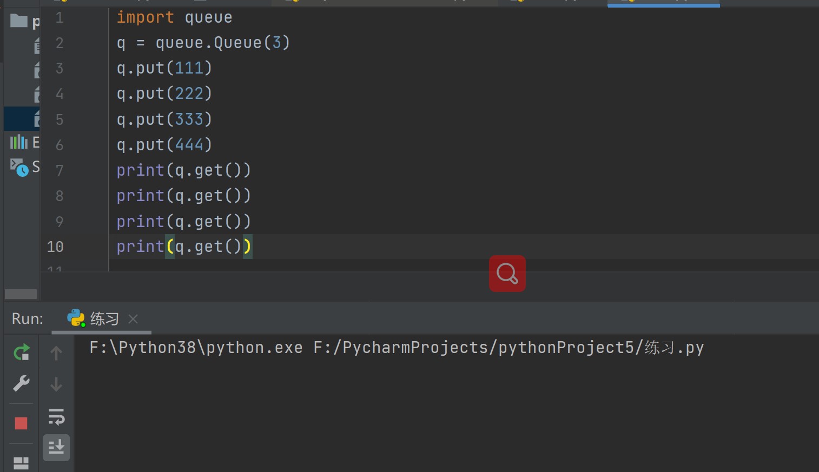Place cursor on q.put(444) line
This screenshot has width=819, height=472.
pyautogui.click(x=164, y=145)
